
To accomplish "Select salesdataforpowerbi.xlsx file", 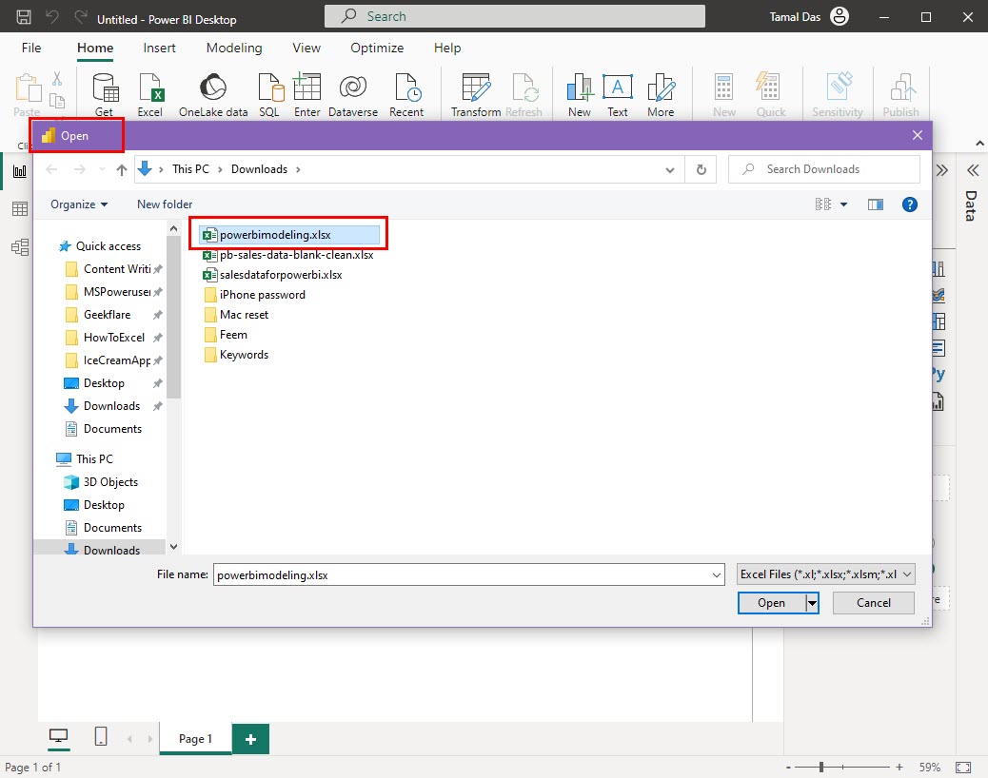I will click(x=272, y=275).
